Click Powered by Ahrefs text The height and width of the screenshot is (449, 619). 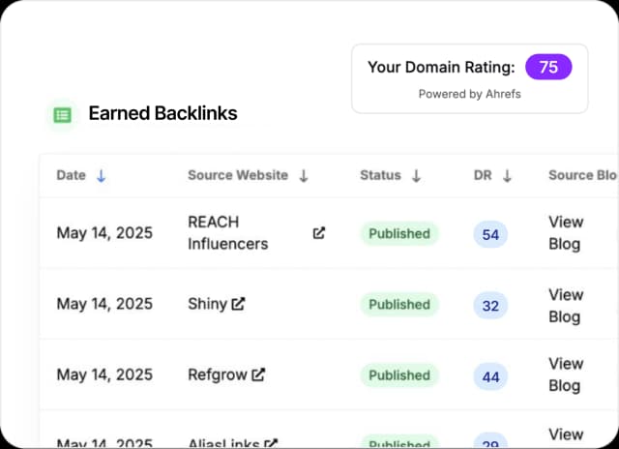[469, 94]
